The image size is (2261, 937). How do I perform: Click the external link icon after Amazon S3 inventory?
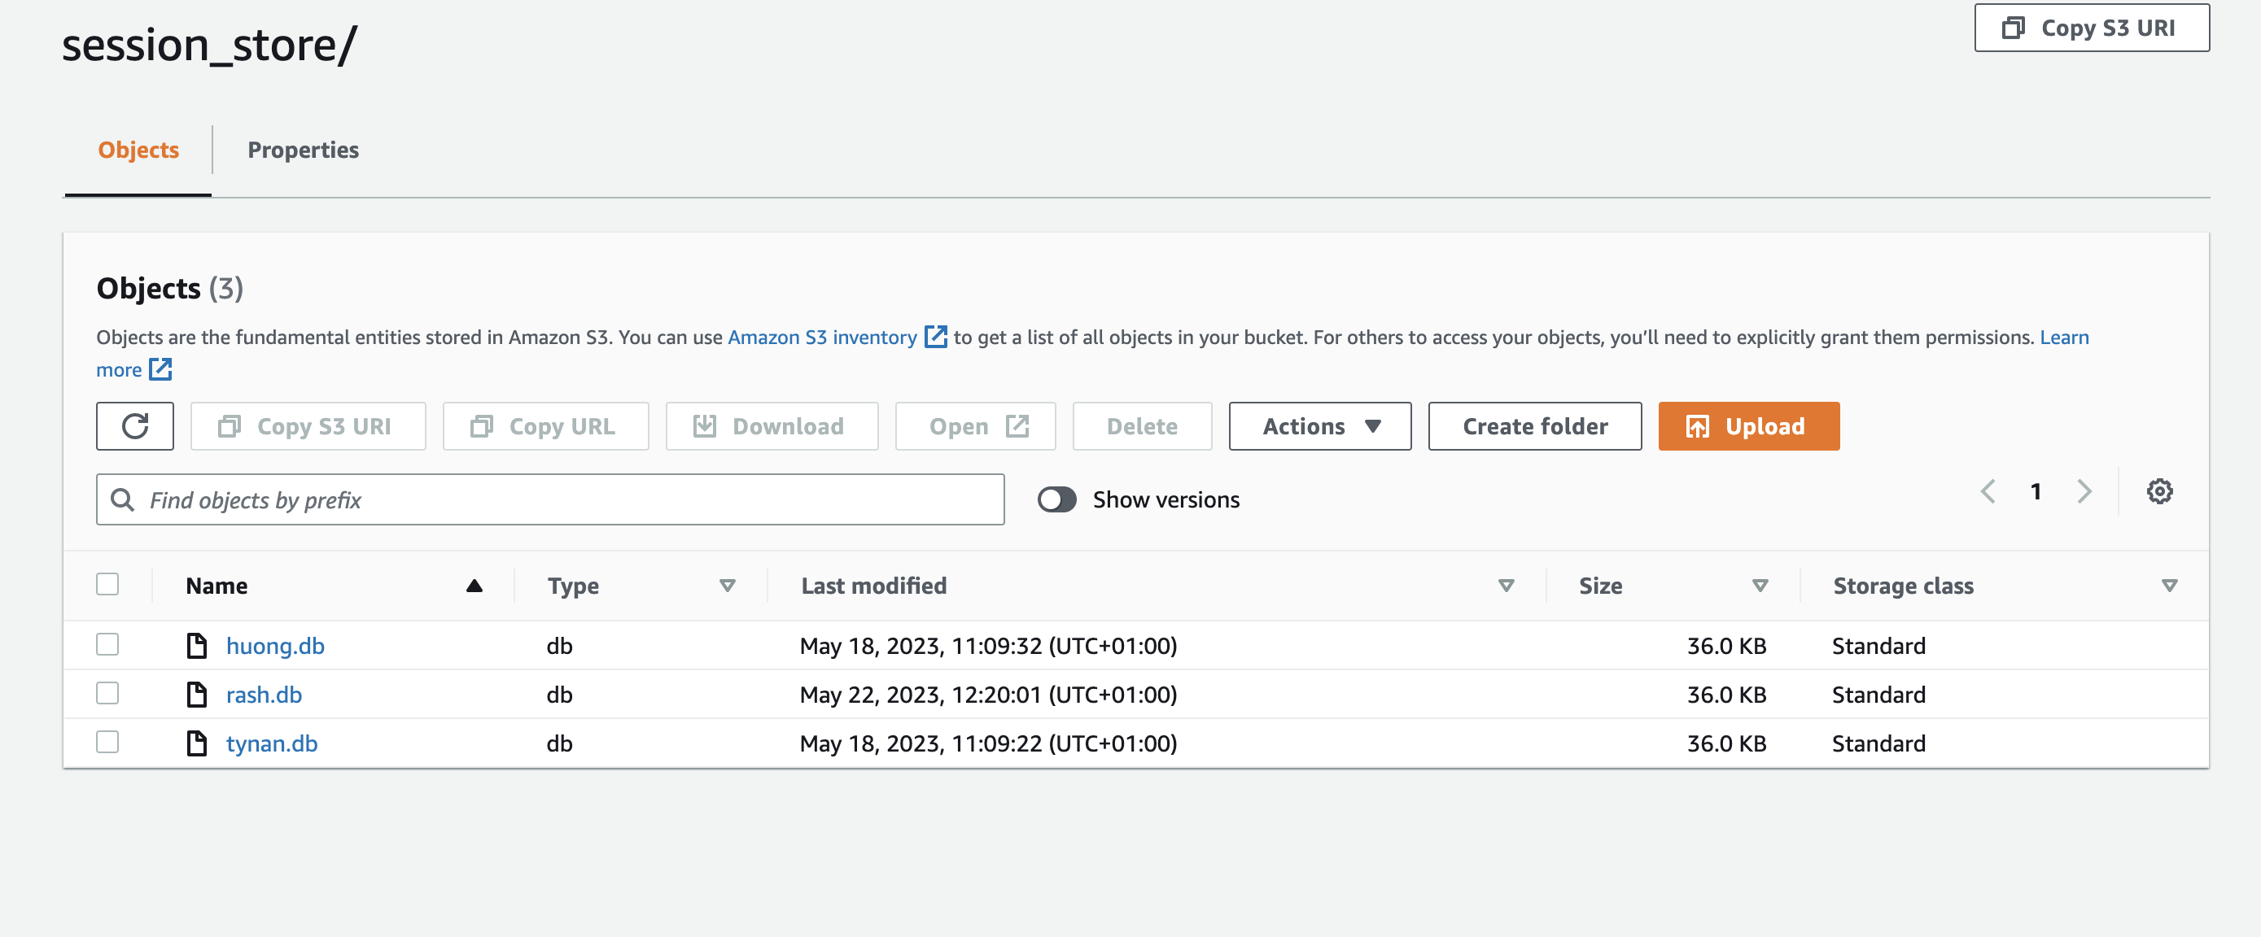936,337
